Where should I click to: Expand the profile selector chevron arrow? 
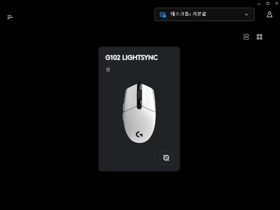pyautogui.click(x=246, y=14)
